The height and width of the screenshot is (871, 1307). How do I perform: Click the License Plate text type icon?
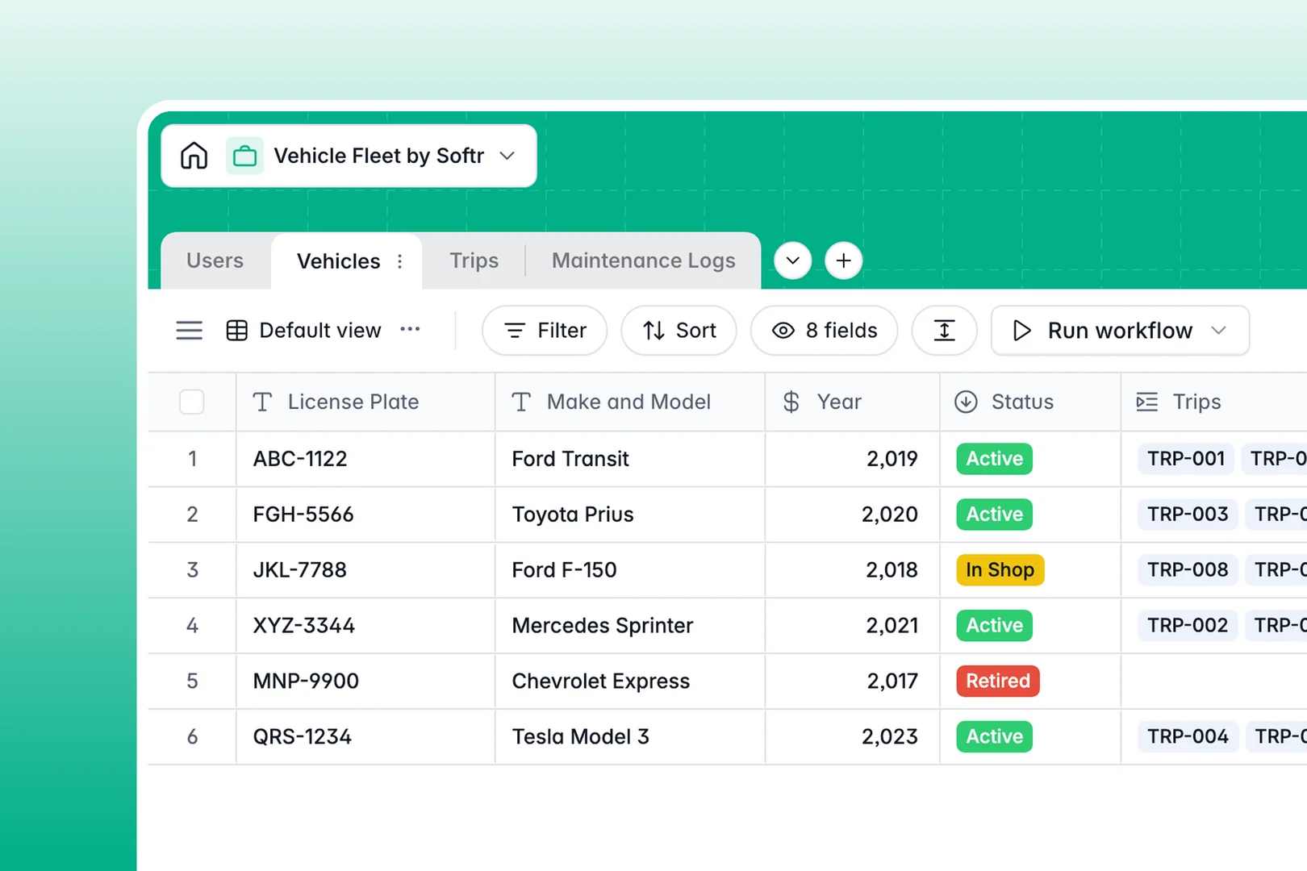point(262,402)
